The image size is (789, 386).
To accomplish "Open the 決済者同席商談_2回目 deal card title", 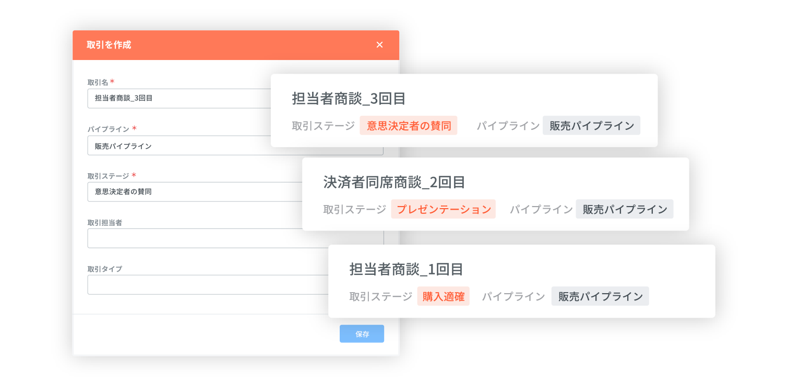I will [x=394, y=182].
